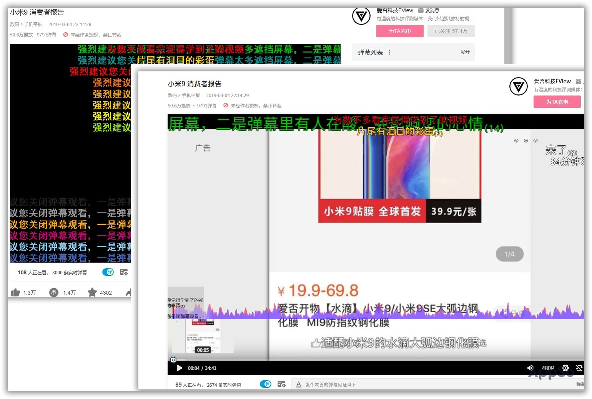The image size is (592, 399).
Task: Open the 数码 breadcrumb in the front window
Action: (172, 96)
